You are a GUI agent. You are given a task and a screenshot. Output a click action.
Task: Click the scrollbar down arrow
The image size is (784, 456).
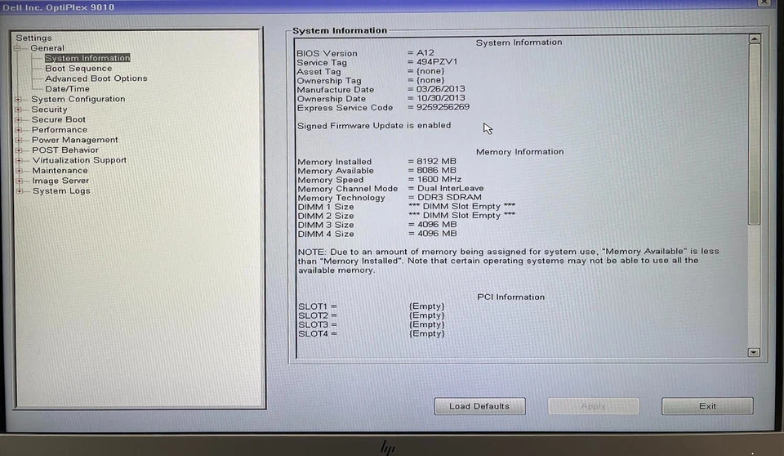point(754,352)
